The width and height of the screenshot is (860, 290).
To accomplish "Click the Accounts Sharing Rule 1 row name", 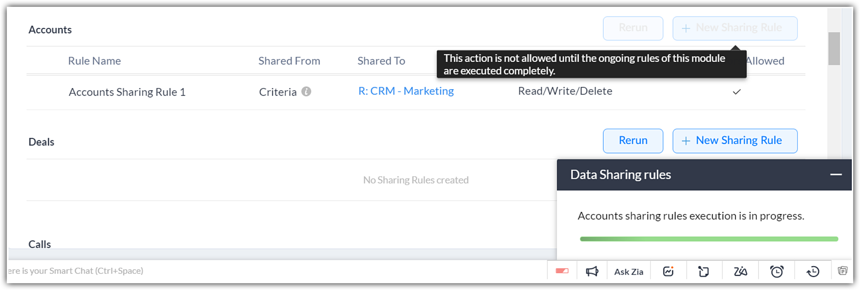I will click(x=127, y=92).
